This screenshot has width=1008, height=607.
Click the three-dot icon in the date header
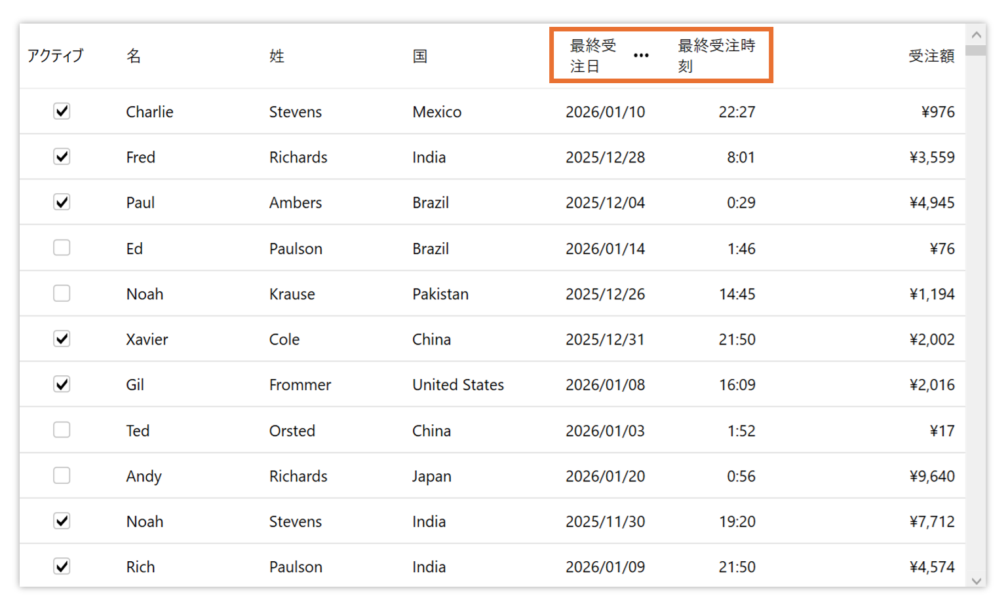click(641, 56)
